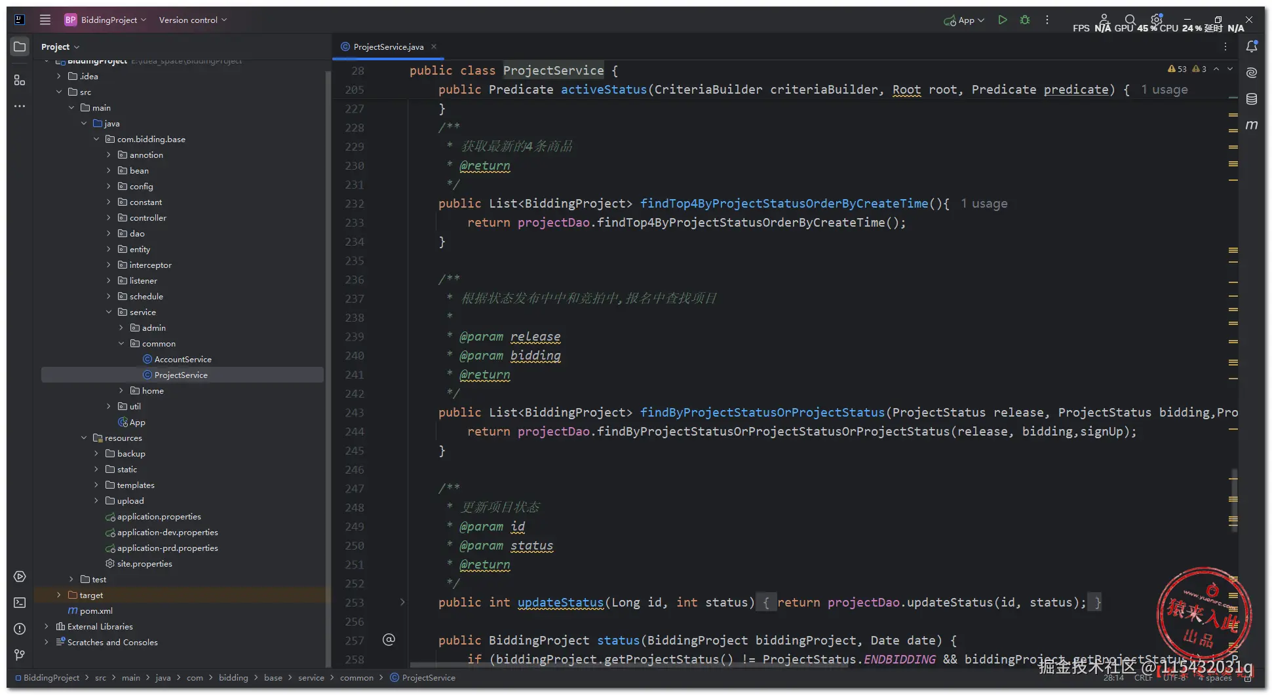Open the main hamburger menu
The height and width of the screenshot is (695, 1272).
45,20
